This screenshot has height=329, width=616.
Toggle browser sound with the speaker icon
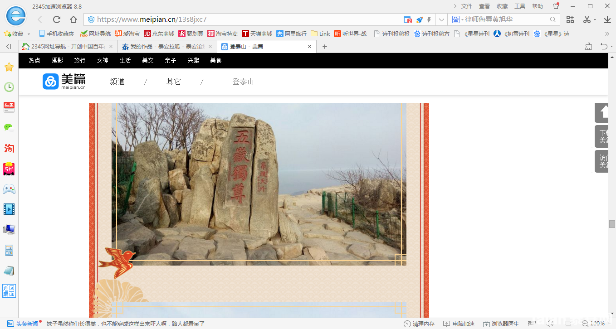pos(549,324)
